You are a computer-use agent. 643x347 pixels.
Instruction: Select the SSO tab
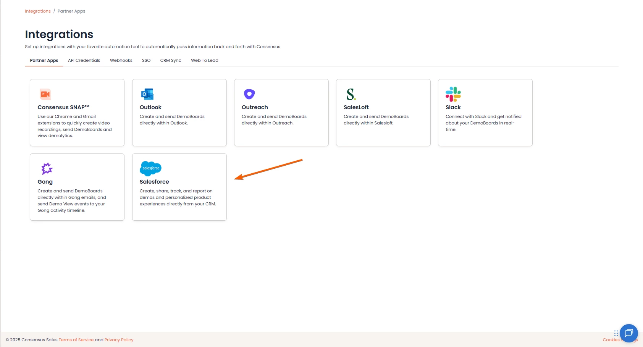146,60
